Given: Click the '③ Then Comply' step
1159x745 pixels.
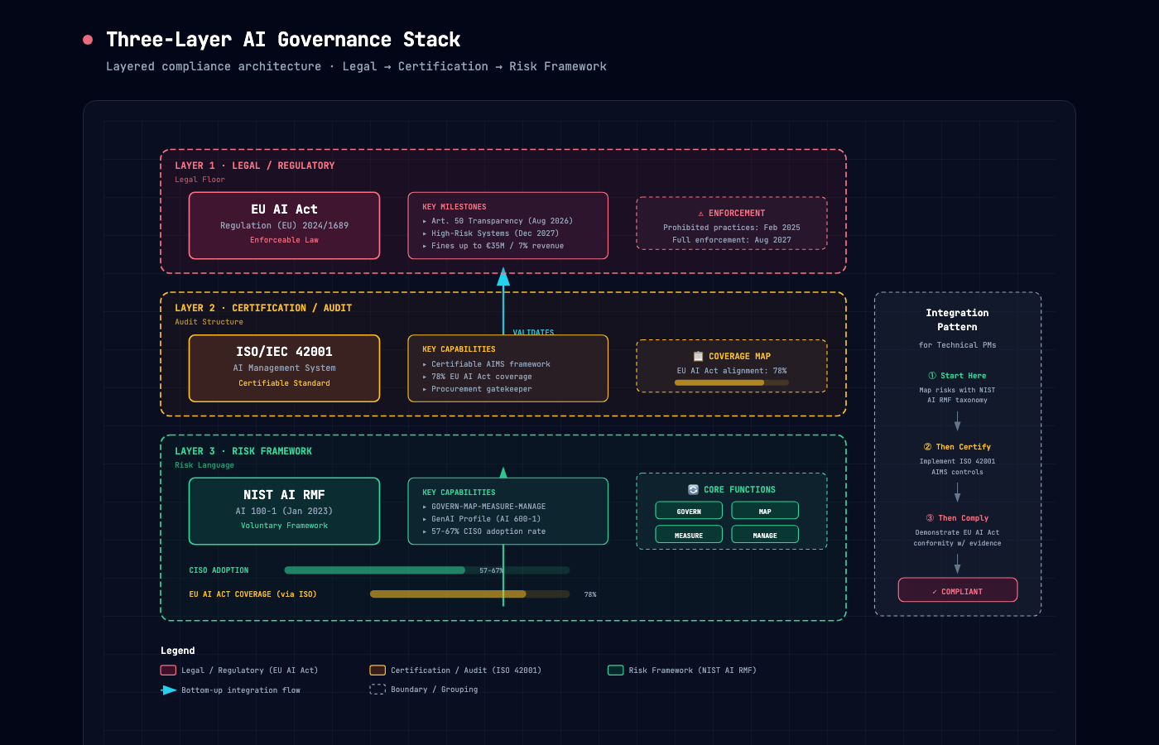Looking at the screenshot, I should pos(957,518).
